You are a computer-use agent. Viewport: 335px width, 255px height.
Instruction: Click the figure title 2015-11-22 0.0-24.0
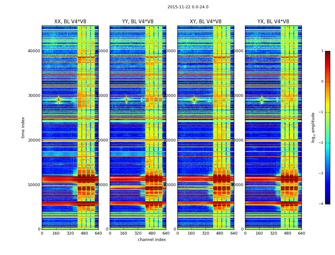pos(188,7)
